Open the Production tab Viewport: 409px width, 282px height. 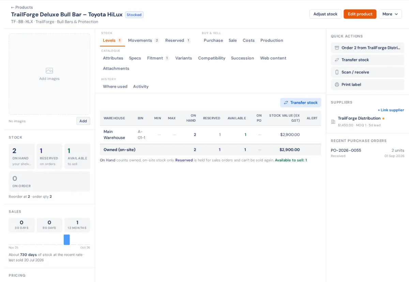point(272,40)
